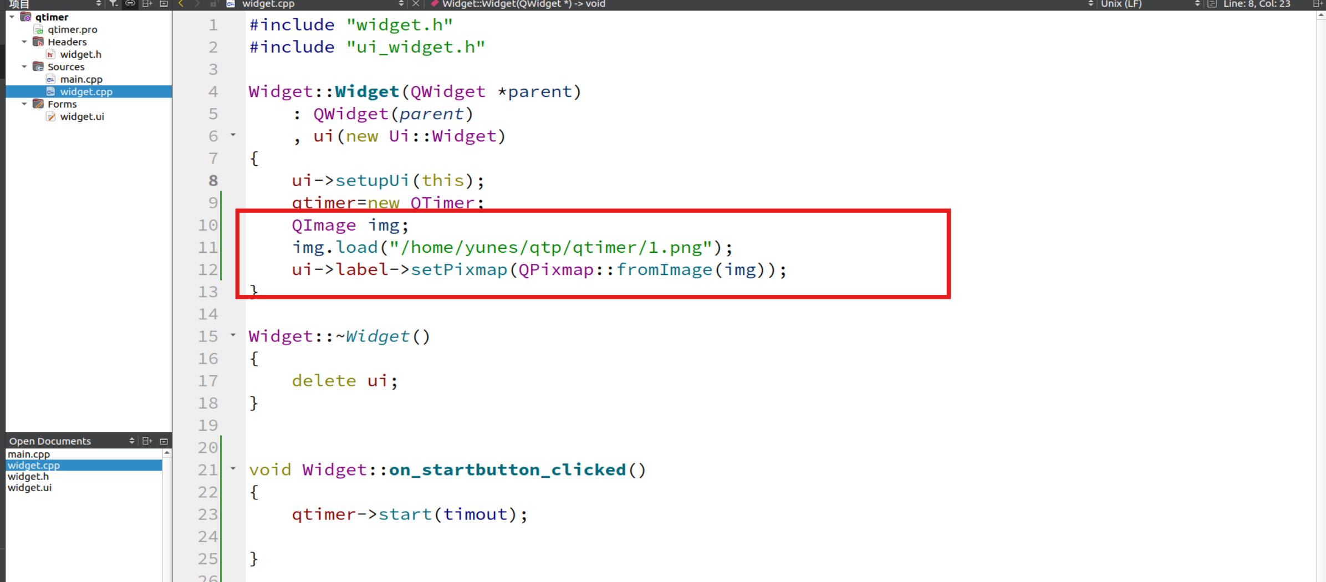Click the word timout on line 23

pyautogui.click(x=475, y=514)
